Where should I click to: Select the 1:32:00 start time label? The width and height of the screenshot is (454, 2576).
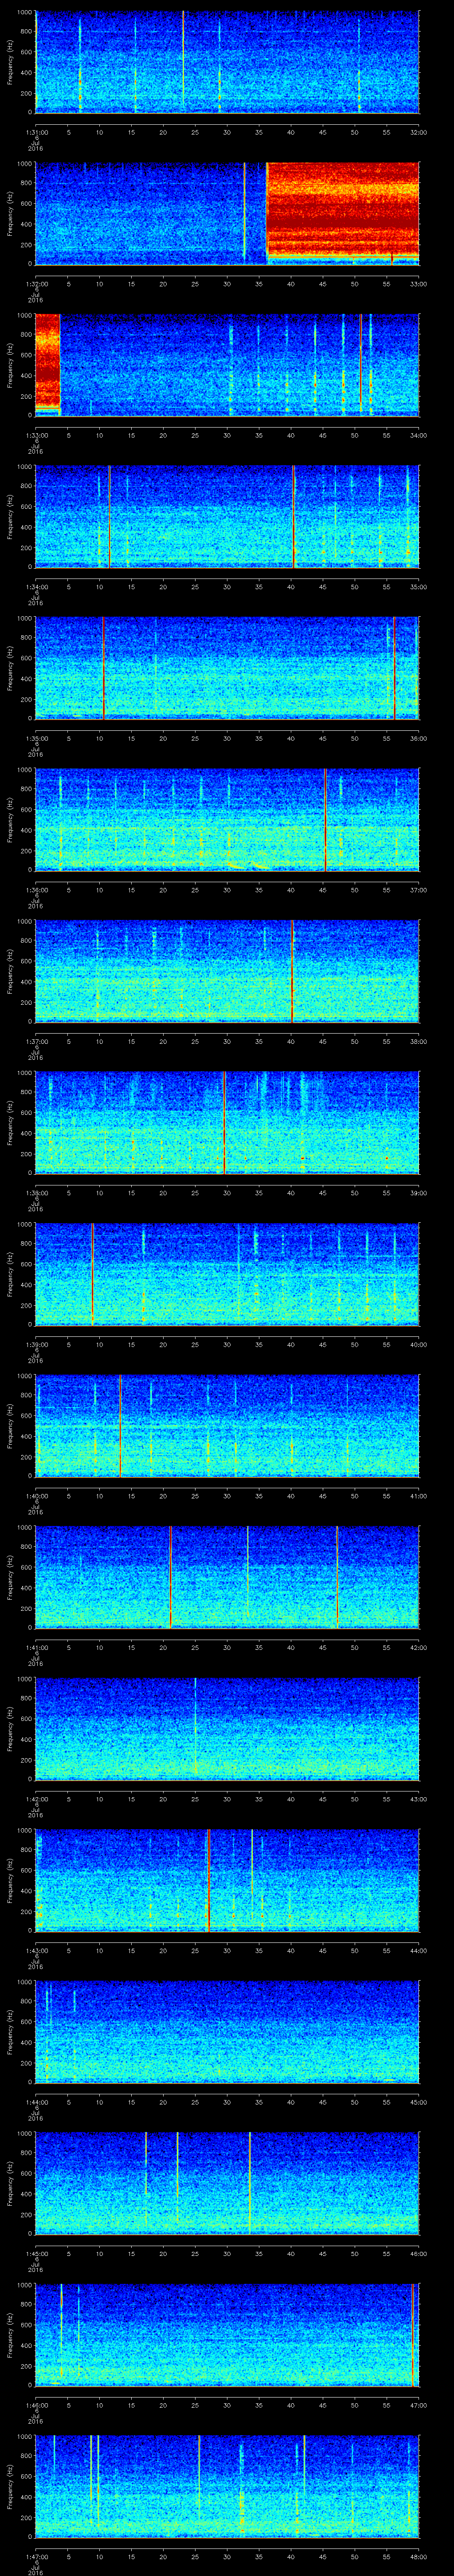click(37, 284)
